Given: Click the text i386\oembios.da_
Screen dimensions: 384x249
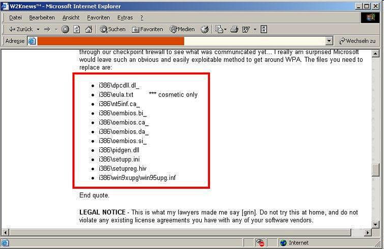Looking at the screenshot, I should (x=124, y=132).
